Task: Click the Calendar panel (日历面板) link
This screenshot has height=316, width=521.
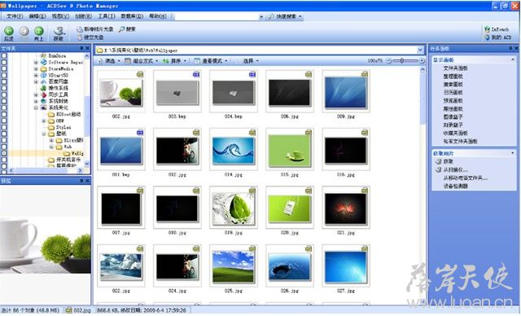Action: [x=453, y=92]
